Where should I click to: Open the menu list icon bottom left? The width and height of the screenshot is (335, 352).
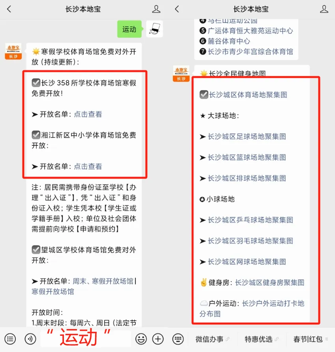(10, 339)
